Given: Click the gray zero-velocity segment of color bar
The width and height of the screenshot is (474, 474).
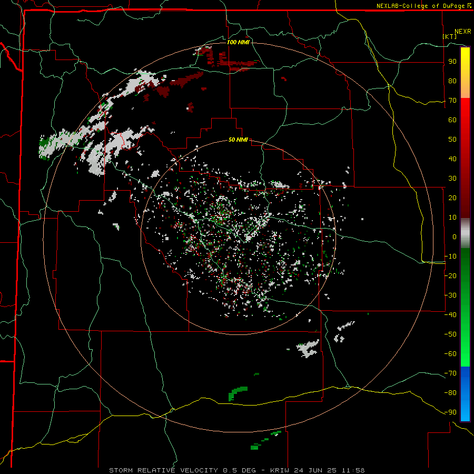Looking at the screenshot, I should click(x=465, y=233).
